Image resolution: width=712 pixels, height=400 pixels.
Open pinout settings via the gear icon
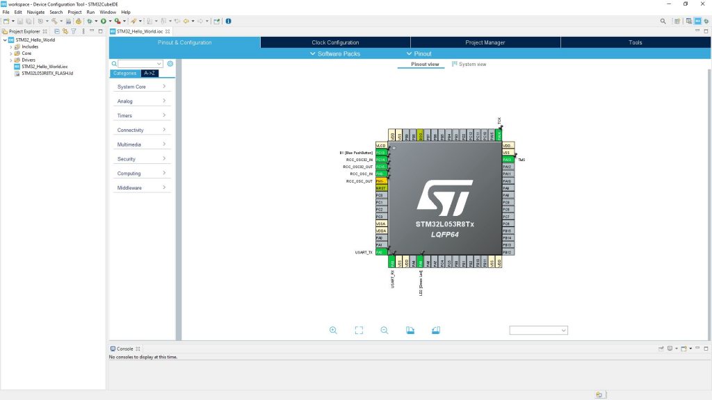tap(169, 63)
